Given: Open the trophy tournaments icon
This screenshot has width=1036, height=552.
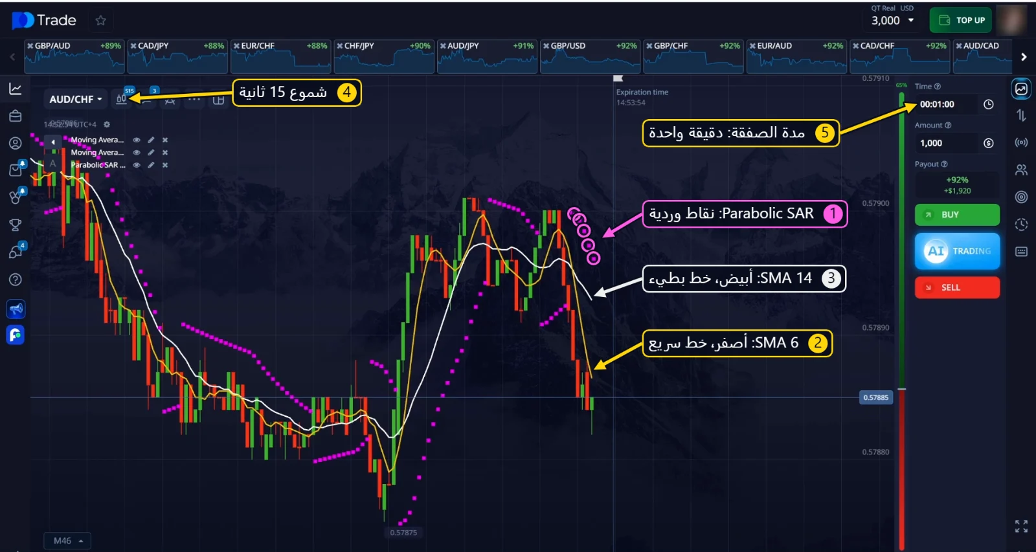Looking at the screenshot, I should point(16,225).
